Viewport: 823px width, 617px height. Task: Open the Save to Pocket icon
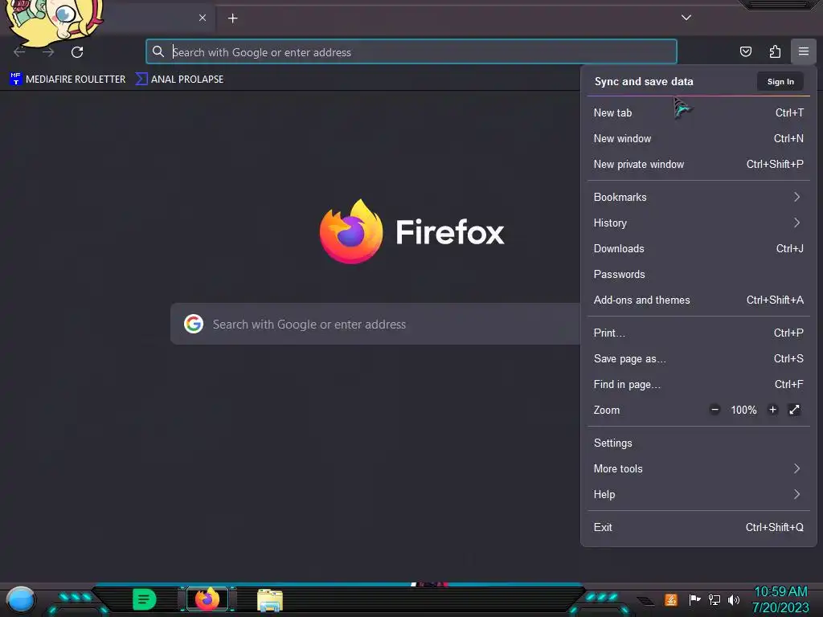click(745, 51)
